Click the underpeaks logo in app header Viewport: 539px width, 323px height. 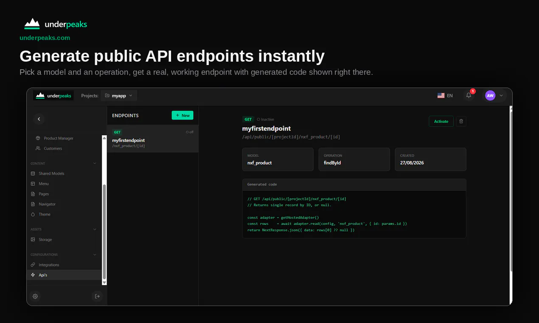coord(53,96)
